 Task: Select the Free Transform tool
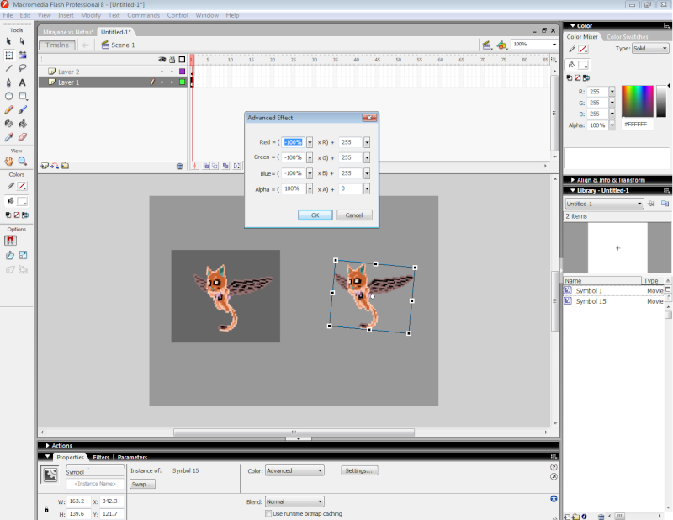coord(9,55)
